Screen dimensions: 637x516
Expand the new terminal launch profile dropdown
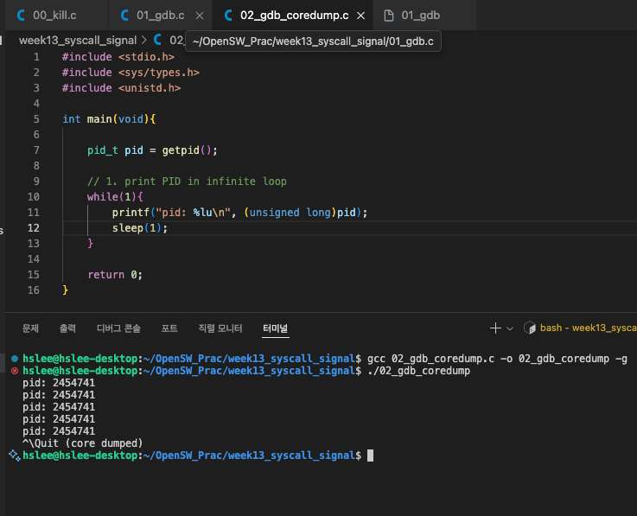coord(510,328)
